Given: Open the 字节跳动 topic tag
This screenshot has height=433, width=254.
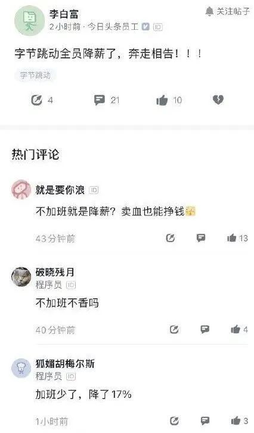Looking at the screenshot, I should pyautogui.click(x=35, y=75).
